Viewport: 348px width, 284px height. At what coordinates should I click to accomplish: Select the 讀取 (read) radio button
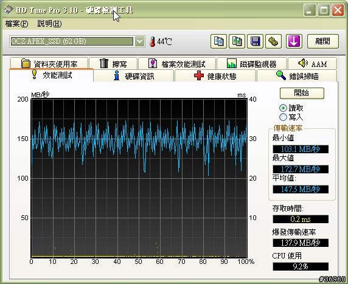tap(283, 108)
